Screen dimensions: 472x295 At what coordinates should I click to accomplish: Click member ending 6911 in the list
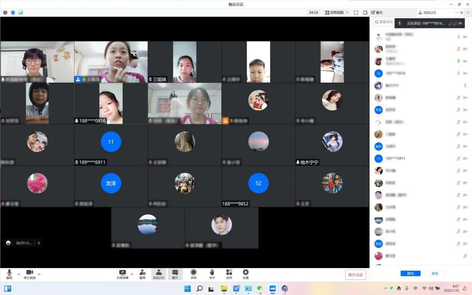tap(421, 158)
